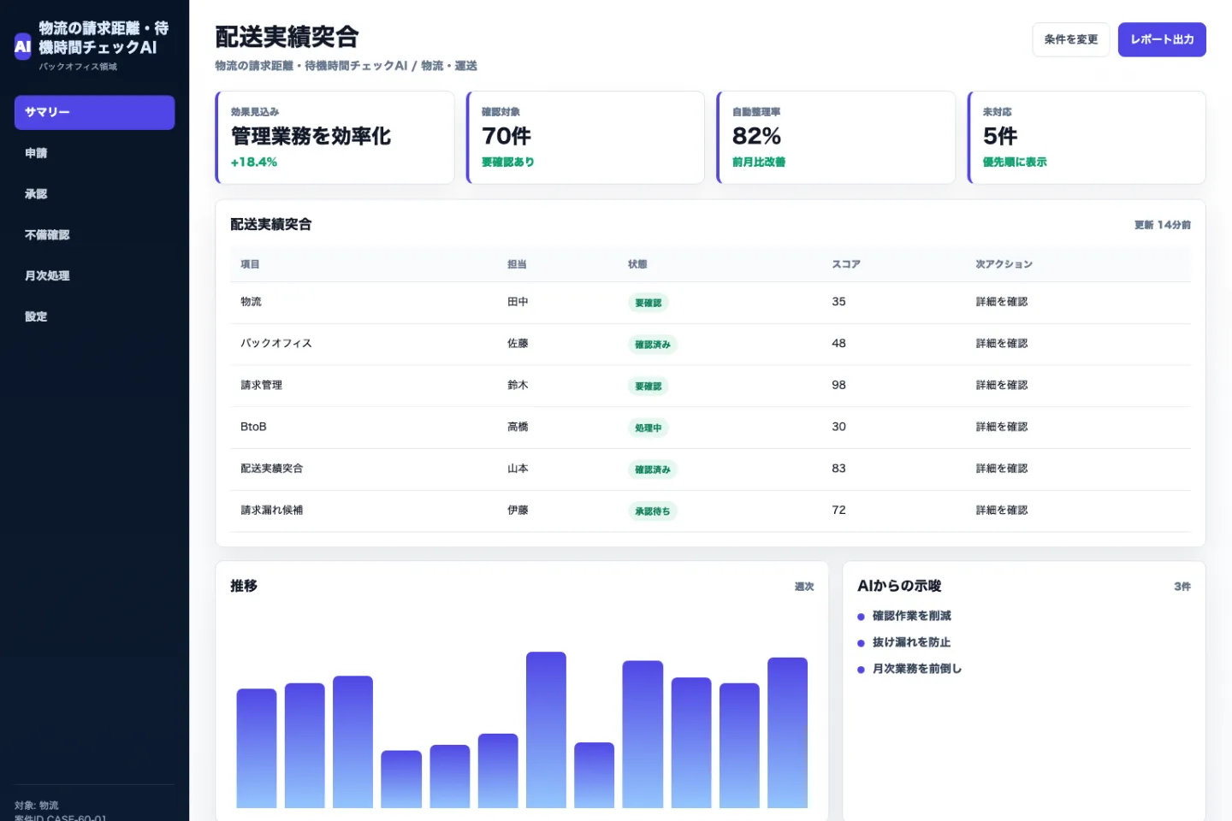Click the 処理中 status badge
The image size is (1232, 821).
[649, 428]
